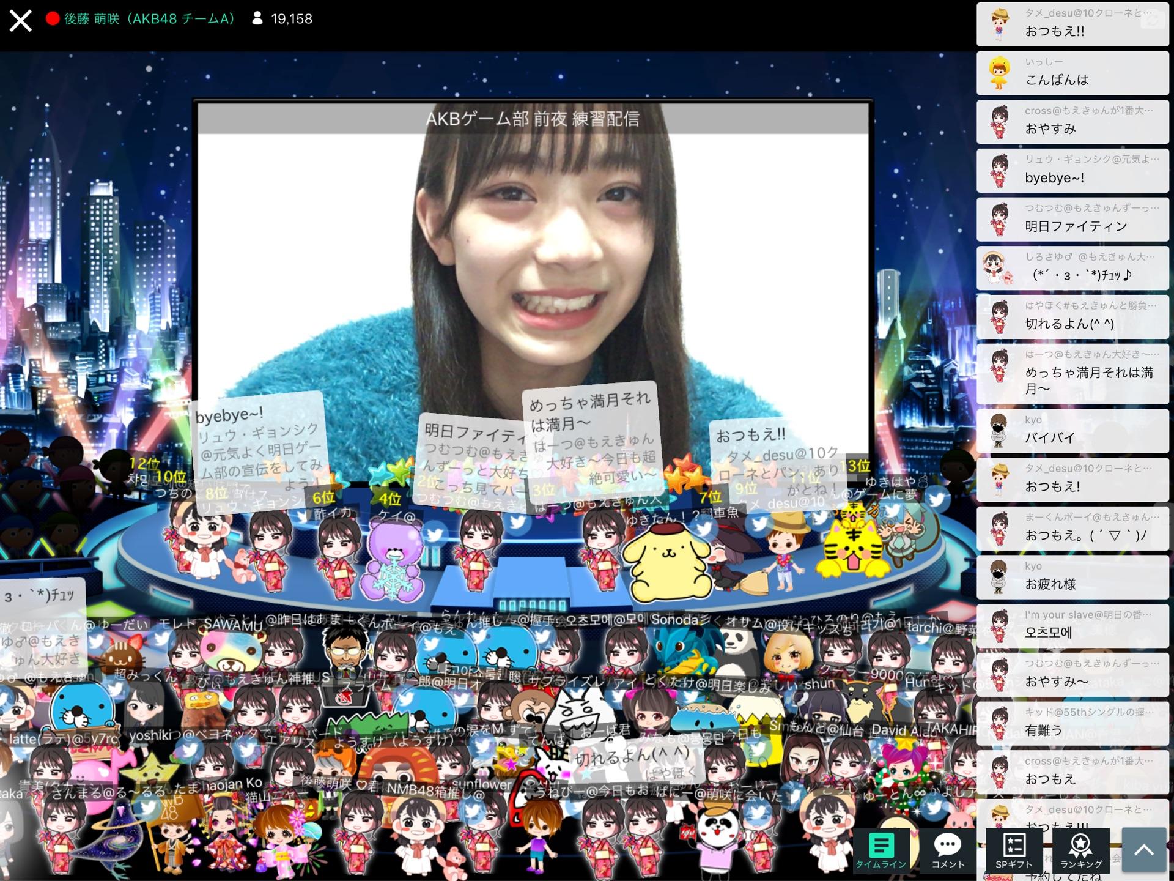Tap the yellow tiger avatar on stage
1174x881 pixels.
pyautogui.click(x=853, y=541)
